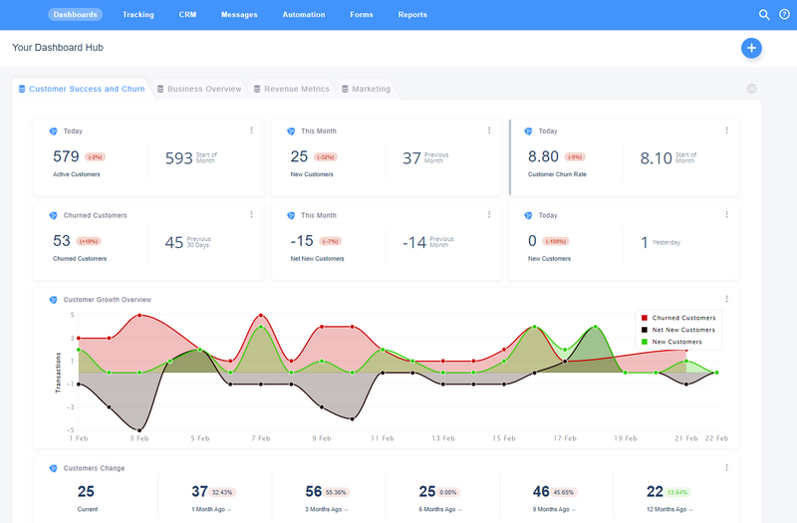Open the Tracking menu

point(138,15)
